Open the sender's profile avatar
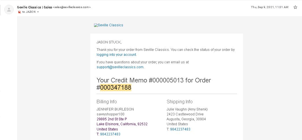 point(9,10)
